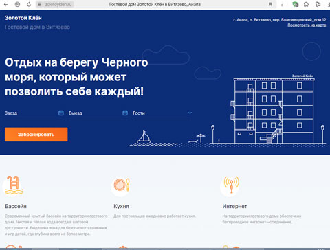
Task: Click the Бассейн description paragraph
Action: pyautogui.click(x=56, y=225)
